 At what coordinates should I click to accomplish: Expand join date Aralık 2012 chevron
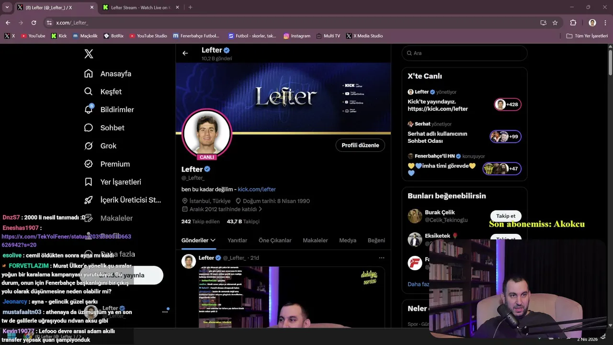(x=260, y=209)
